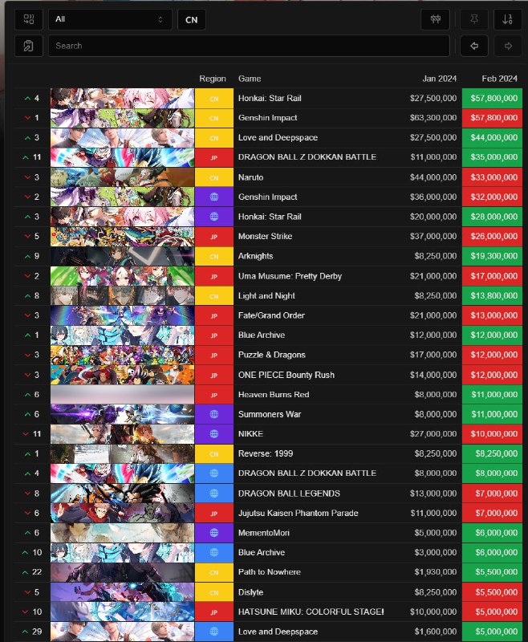
Task: Click the left arrow navigation button
Action: pos(474,46)
